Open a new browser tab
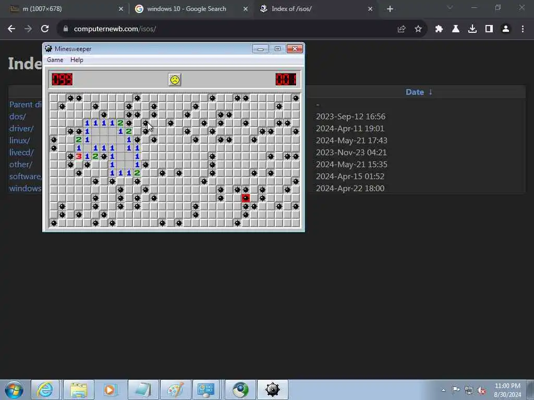The width and height of the screenshot is (534, 400). tap(390, 9)
